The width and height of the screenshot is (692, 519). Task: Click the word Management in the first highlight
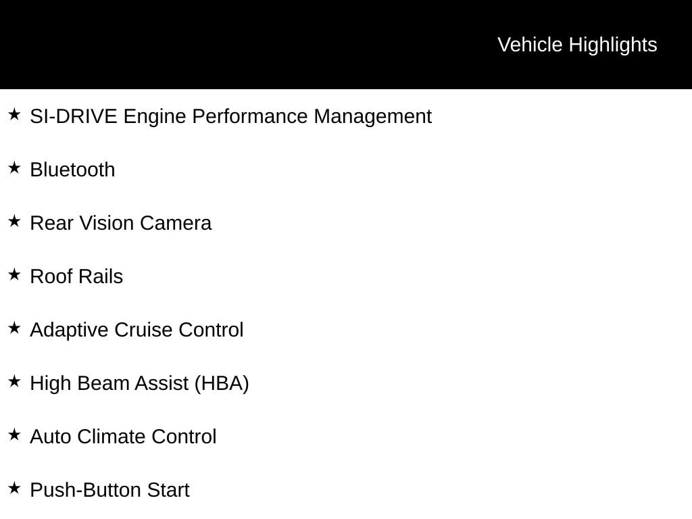click(x=372, y=116)
